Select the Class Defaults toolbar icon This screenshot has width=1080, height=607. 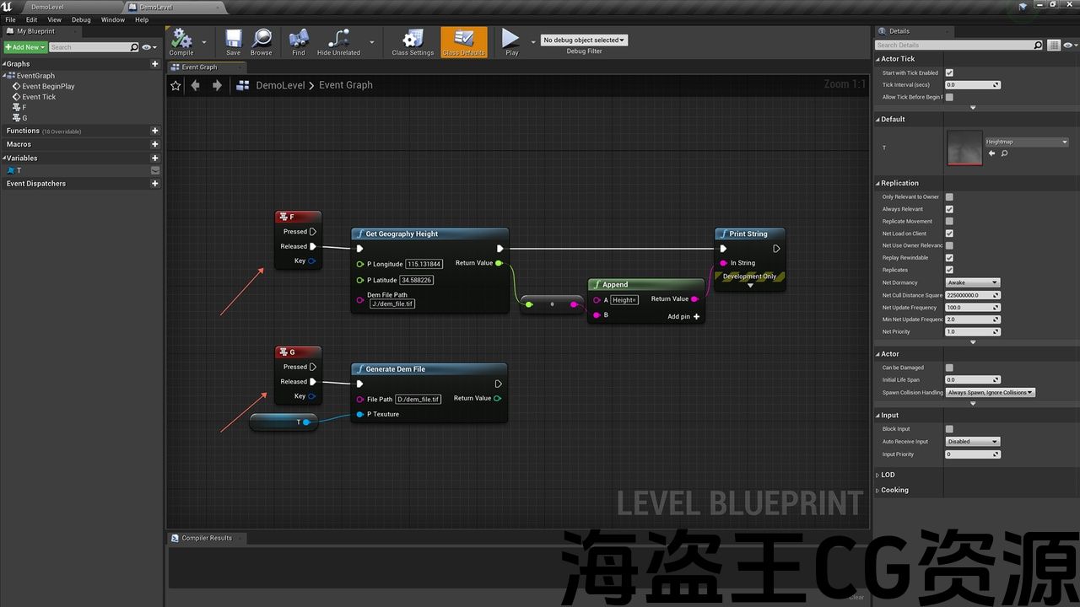click(463, 40)
